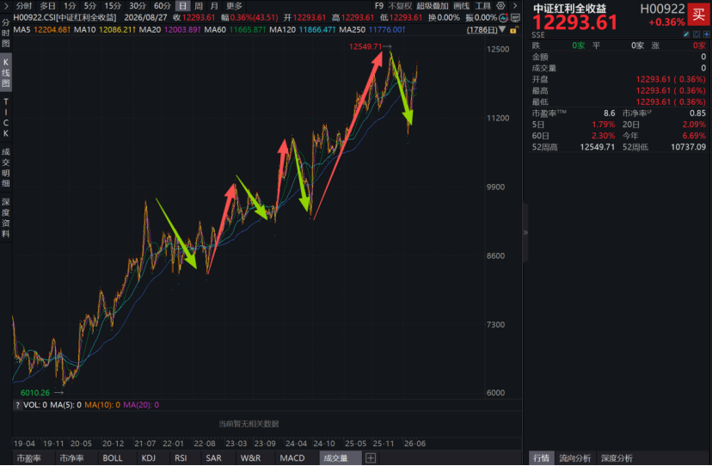Viewport: 712px width, 466px height.
Task: Open 深度资料 in left sidebar
Action: (6, 218)
